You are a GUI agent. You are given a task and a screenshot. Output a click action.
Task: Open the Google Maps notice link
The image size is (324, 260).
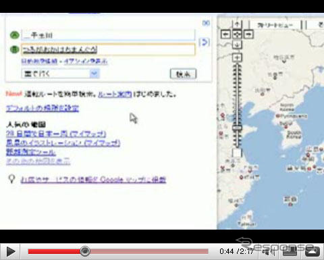[x=93, y=180]
